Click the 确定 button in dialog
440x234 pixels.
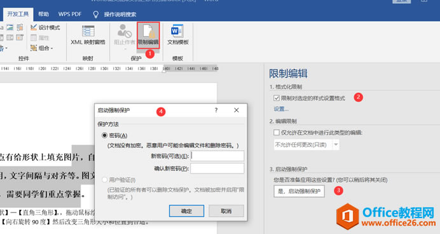(186, 211)
